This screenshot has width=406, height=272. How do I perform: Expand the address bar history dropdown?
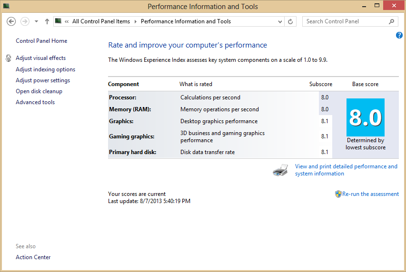click(x=280, y=21)
